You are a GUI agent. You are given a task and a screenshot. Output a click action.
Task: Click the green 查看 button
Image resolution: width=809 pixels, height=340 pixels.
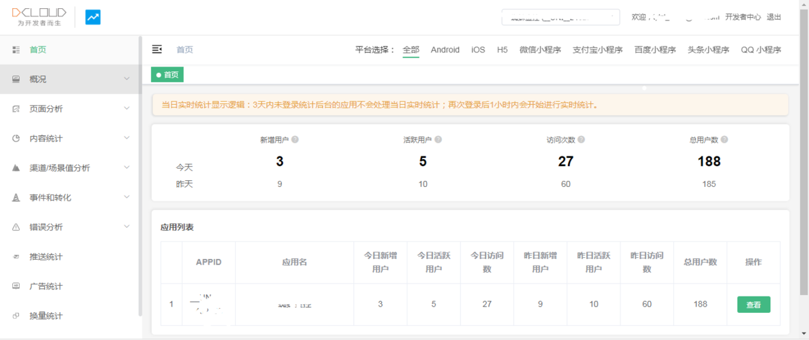753,305
